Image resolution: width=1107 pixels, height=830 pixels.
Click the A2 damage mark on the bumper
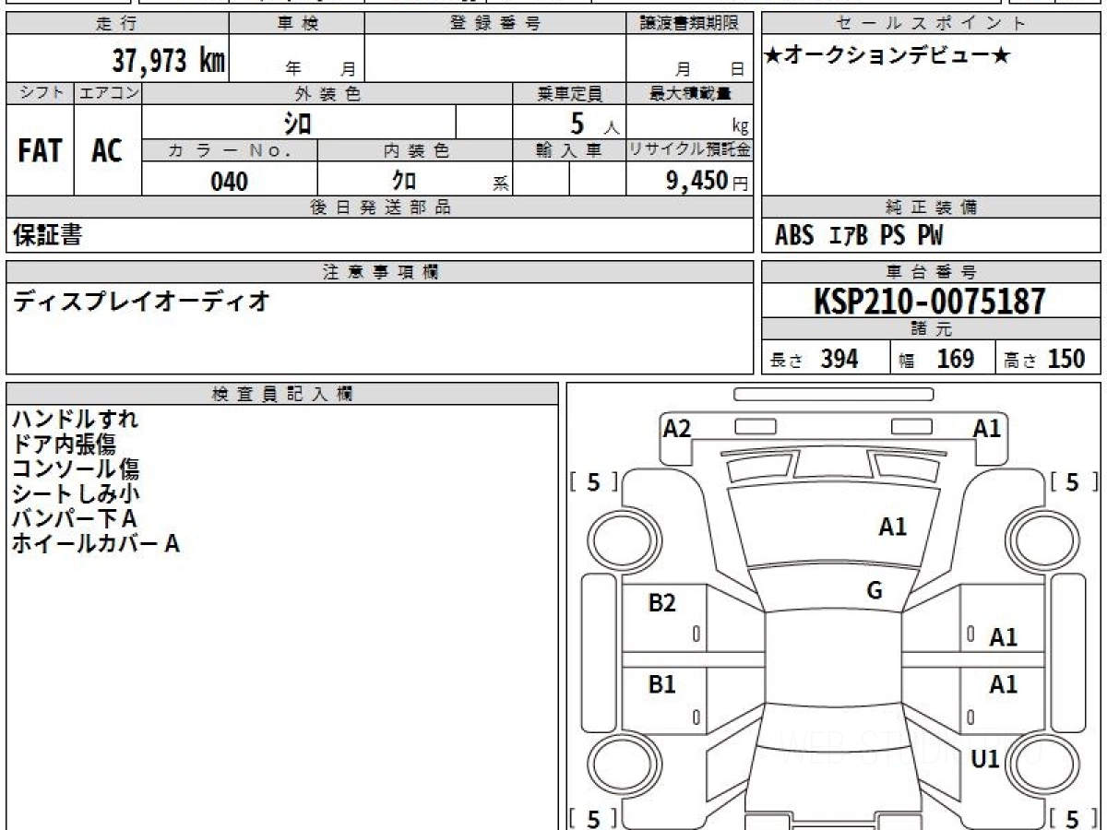(x=677, y=428)
